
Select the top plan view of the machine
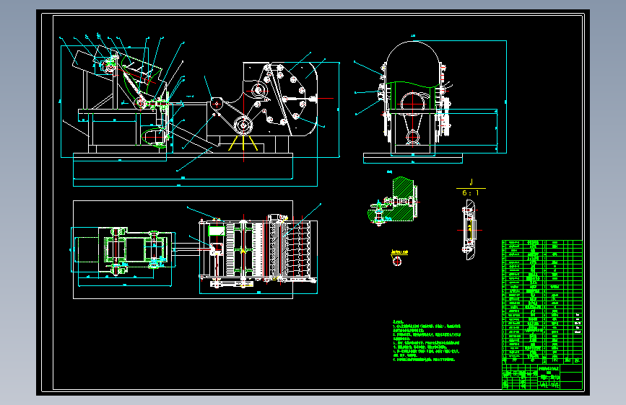(x=195, y=250)
